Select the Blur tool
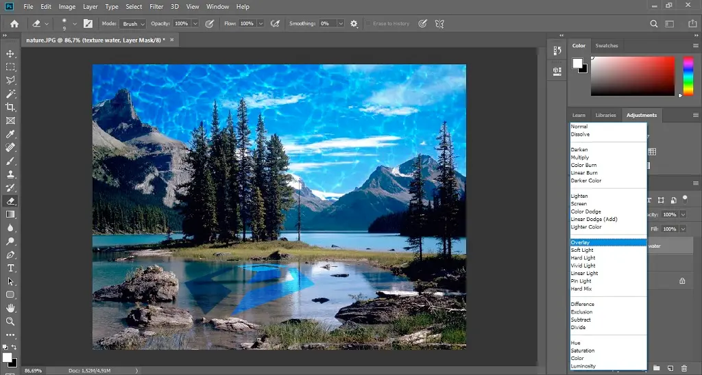The width and height of the screenshot is (702, 375). [10, 228]
